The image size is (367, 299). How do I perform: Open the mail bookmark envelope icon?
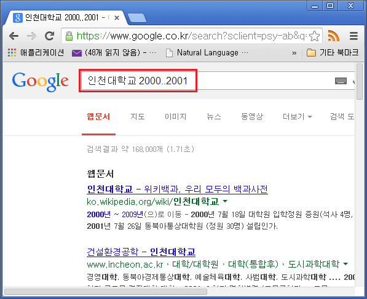[x=77, y=53]
